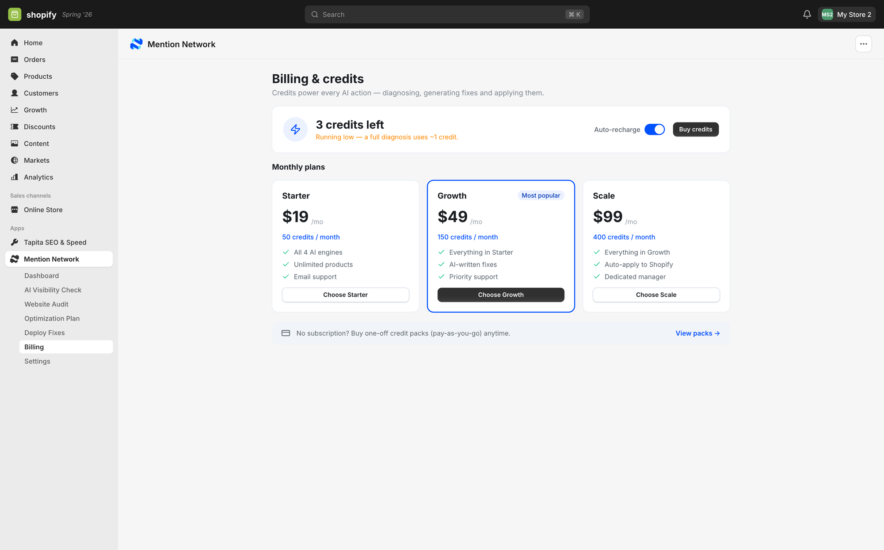Viewport: 884px width, 550px height.
Task: Click the Monthly plans heading
Action: point(298,167)
